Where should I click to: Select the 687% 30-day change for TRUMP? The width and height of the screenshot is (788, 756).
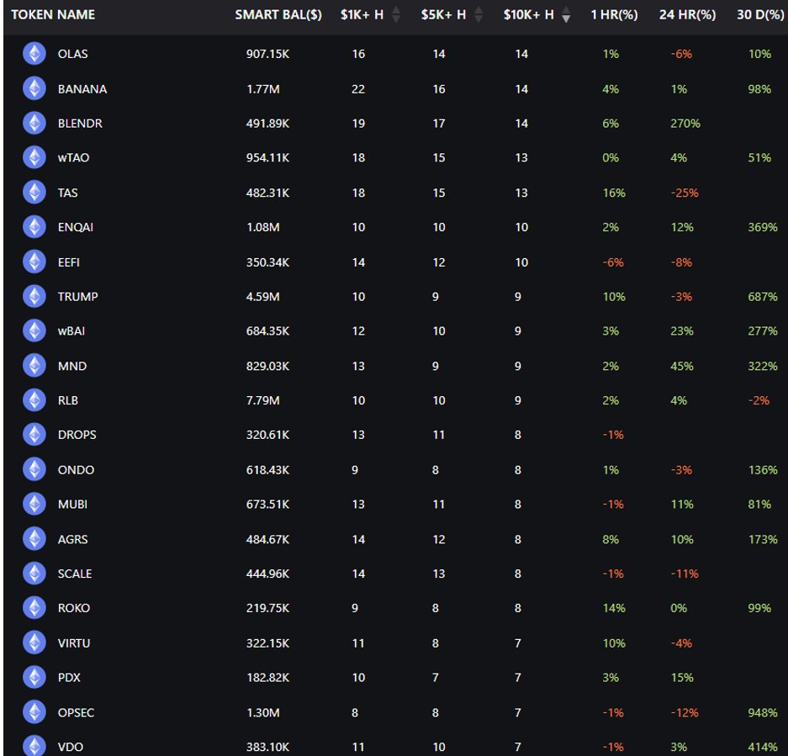point(763,297)
